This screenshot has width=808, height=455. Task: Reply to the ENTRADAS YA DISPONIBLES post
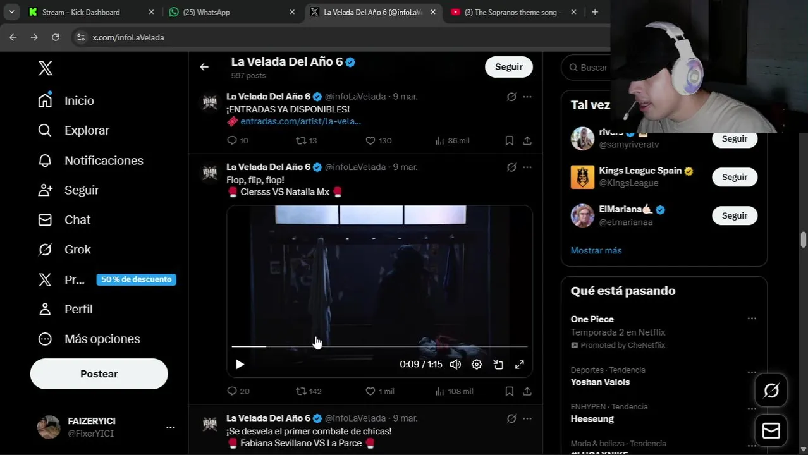[x=238, y=140]
